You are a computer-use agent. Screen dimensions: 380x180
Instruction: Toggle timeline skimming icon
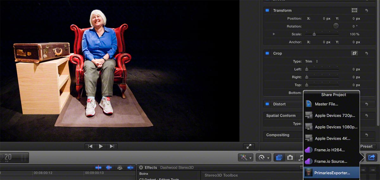coord(98,167)
